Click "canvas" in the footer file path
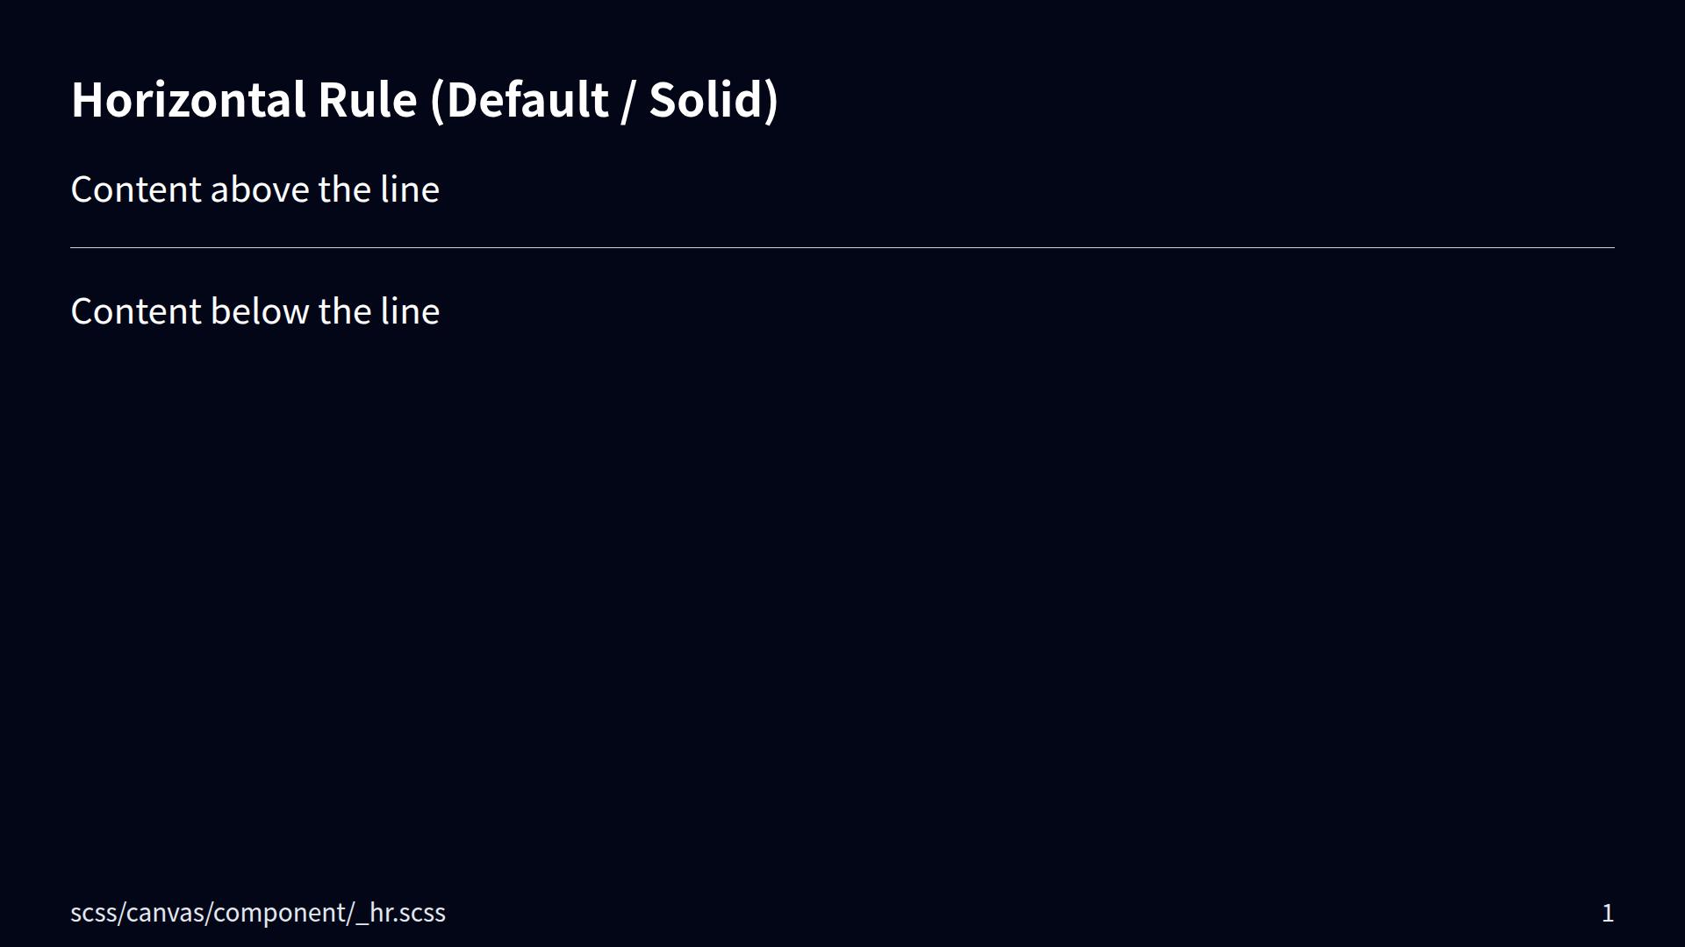1685x947 pixels. click(166, 913)
